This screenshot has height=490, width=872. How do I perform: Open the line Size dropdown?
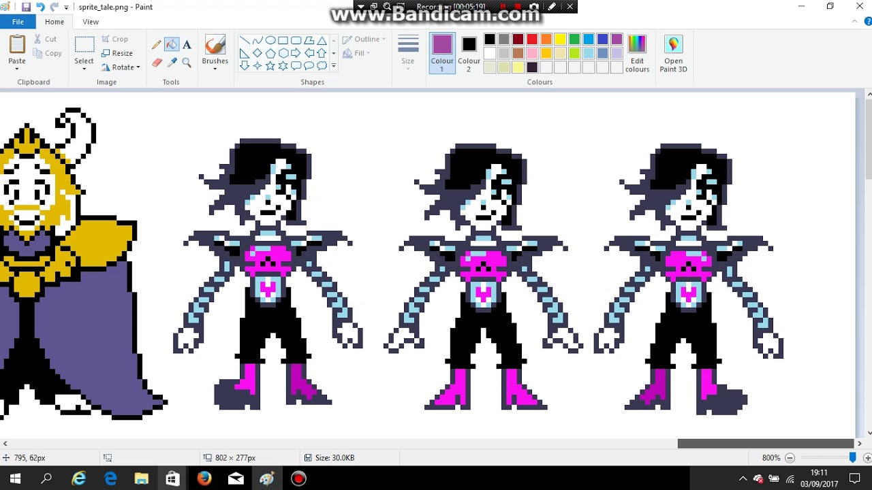408,53
